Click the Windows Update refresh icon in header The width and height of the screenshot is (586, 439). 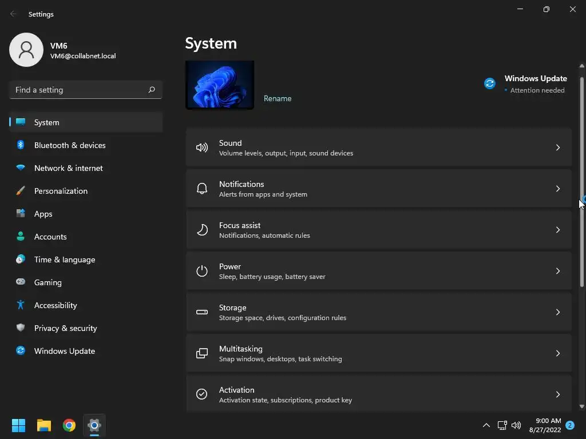490,83
